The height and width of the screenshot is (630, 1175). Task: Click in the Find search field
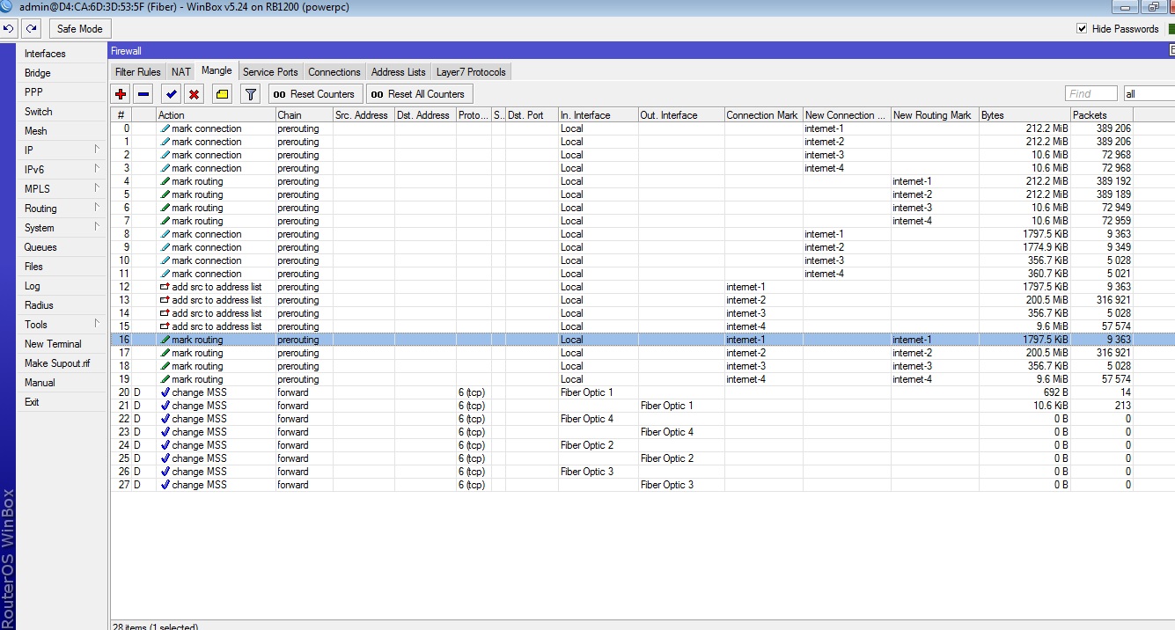pos(1091,93)
